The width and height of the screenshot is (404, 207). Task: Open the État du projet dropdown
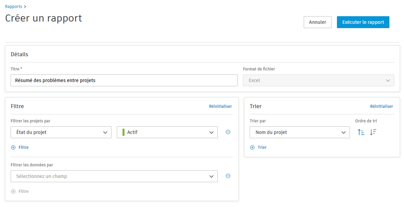(x=61, y=132)
